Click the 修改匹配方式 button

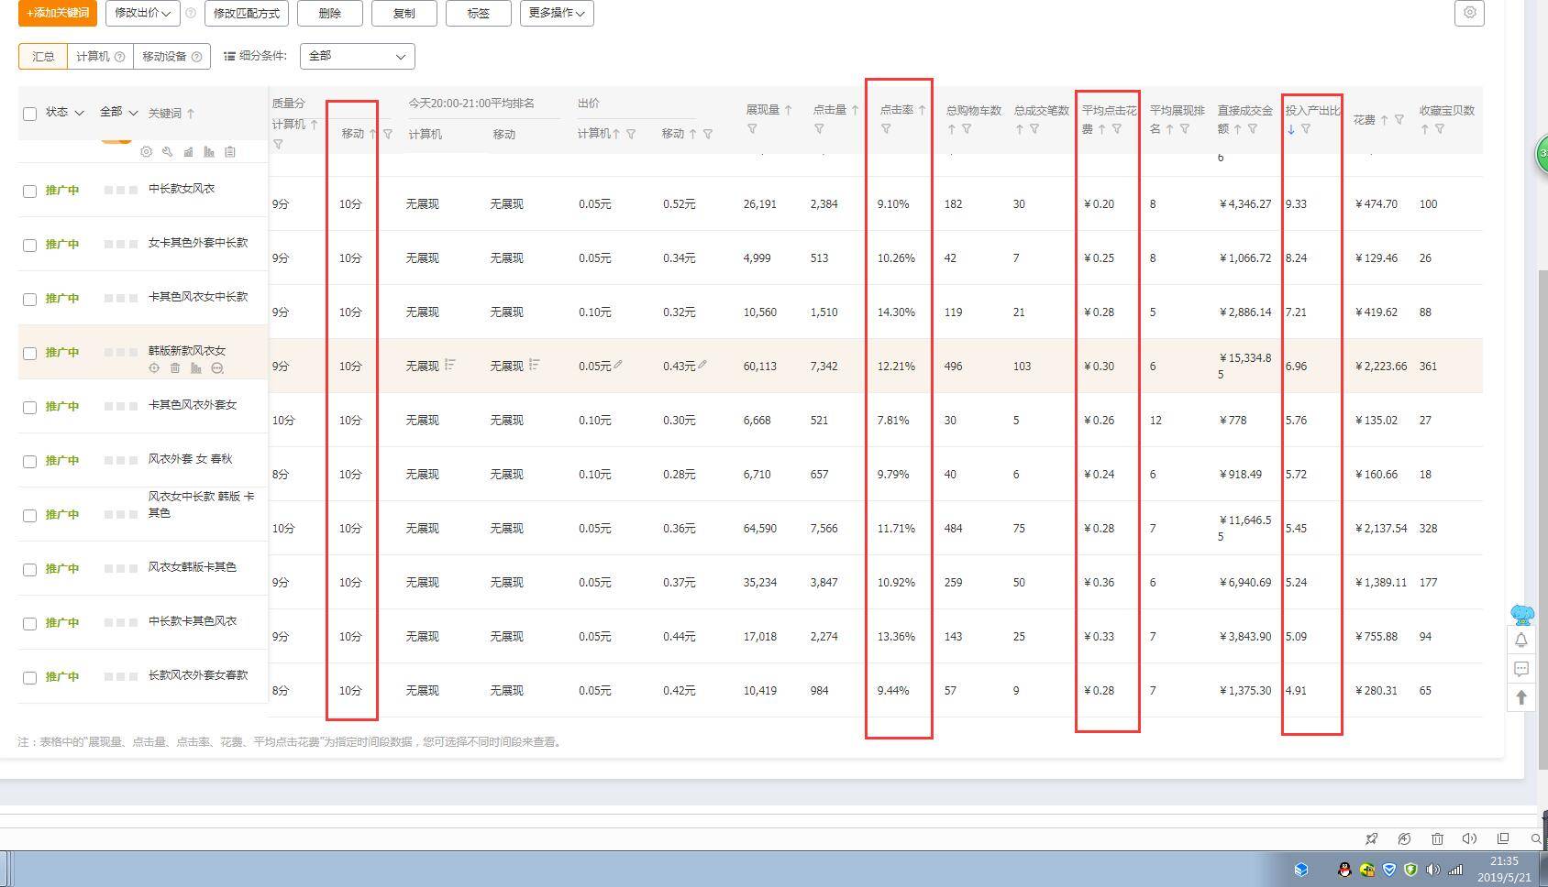pyautogui.click(x=246, y=13)
